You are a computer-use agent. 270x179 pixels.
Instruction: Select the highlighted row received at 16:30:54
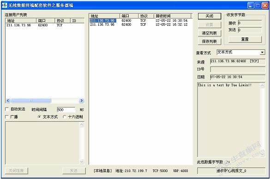pos(140,20)
